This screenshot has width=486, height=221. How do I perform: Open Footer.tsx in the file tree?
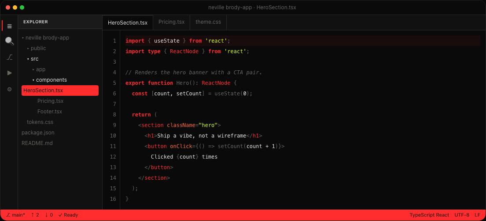(x=50, y=112)
